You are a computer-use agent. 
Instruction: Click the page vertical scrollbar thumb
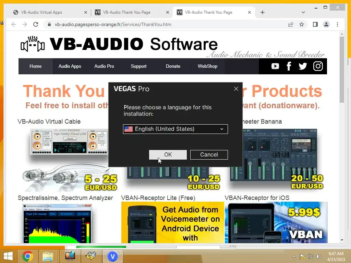pyautogui.click(x=342, y=69)
